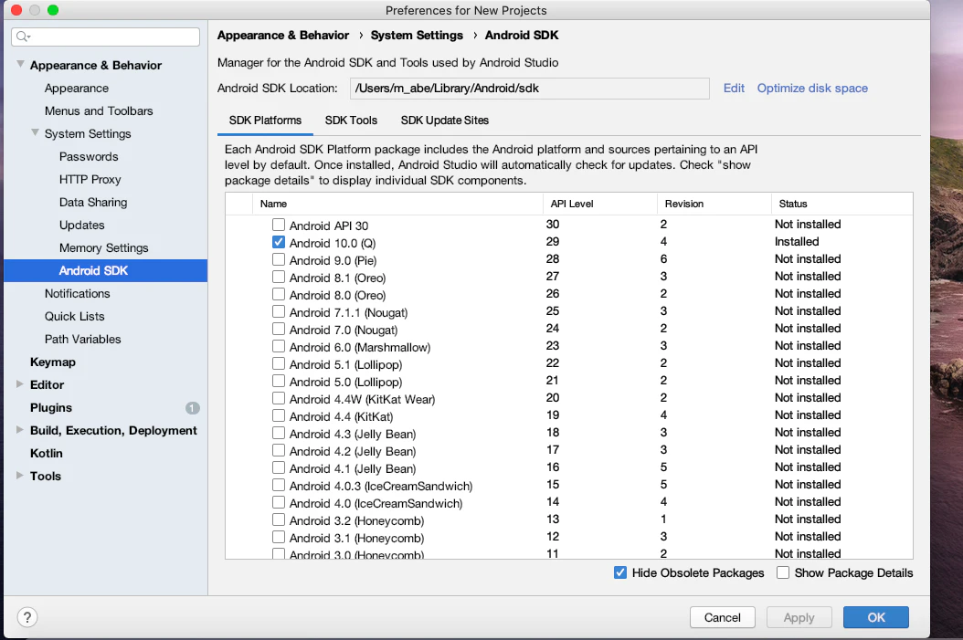Click the OK button
The width and height of the screenshot is (963, 640).
[876, 617]
